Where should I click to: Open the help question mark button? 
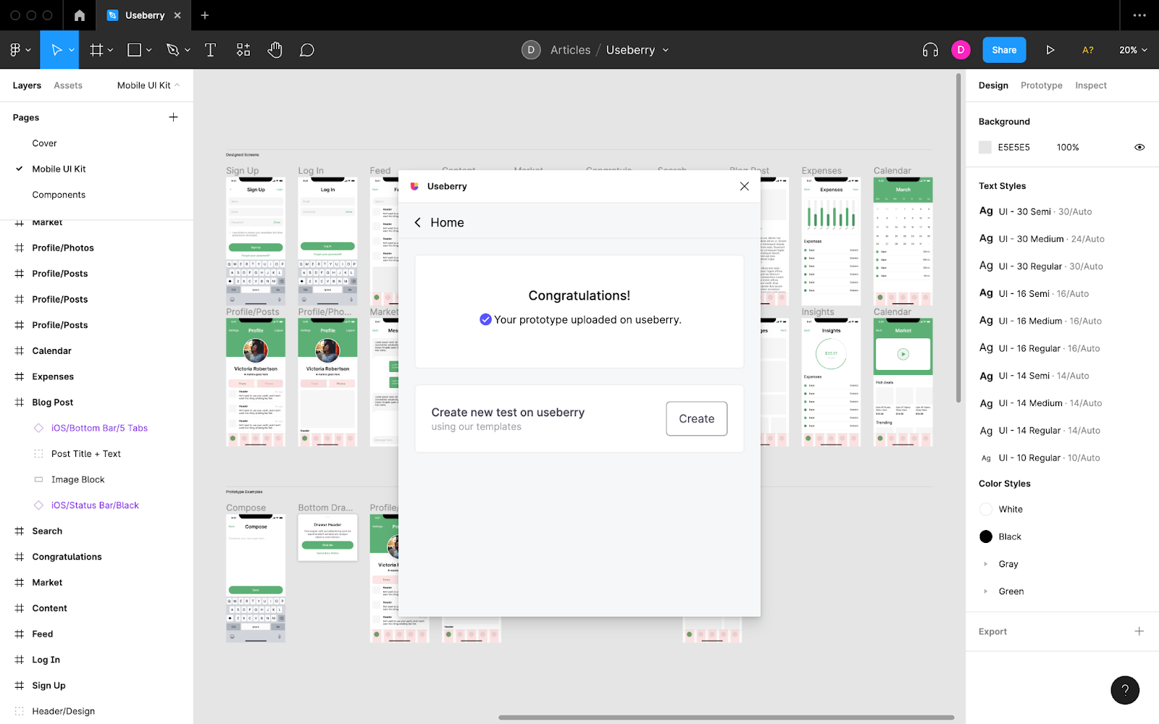click(1125, 690)
